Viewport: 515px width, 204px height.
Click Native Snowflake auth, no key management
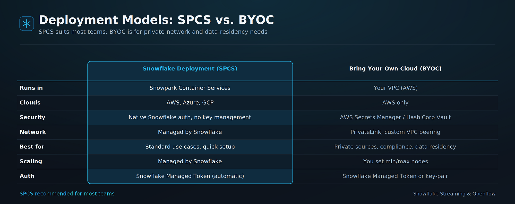[x=190, y=117]
